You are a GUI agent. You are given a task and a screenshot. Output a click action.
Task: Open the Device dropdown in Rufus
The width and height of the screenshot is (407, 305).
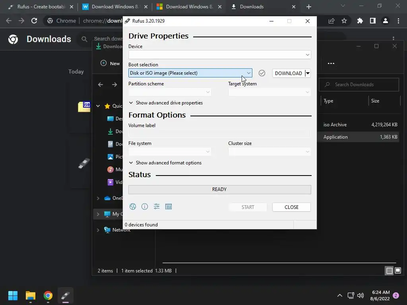219,55
